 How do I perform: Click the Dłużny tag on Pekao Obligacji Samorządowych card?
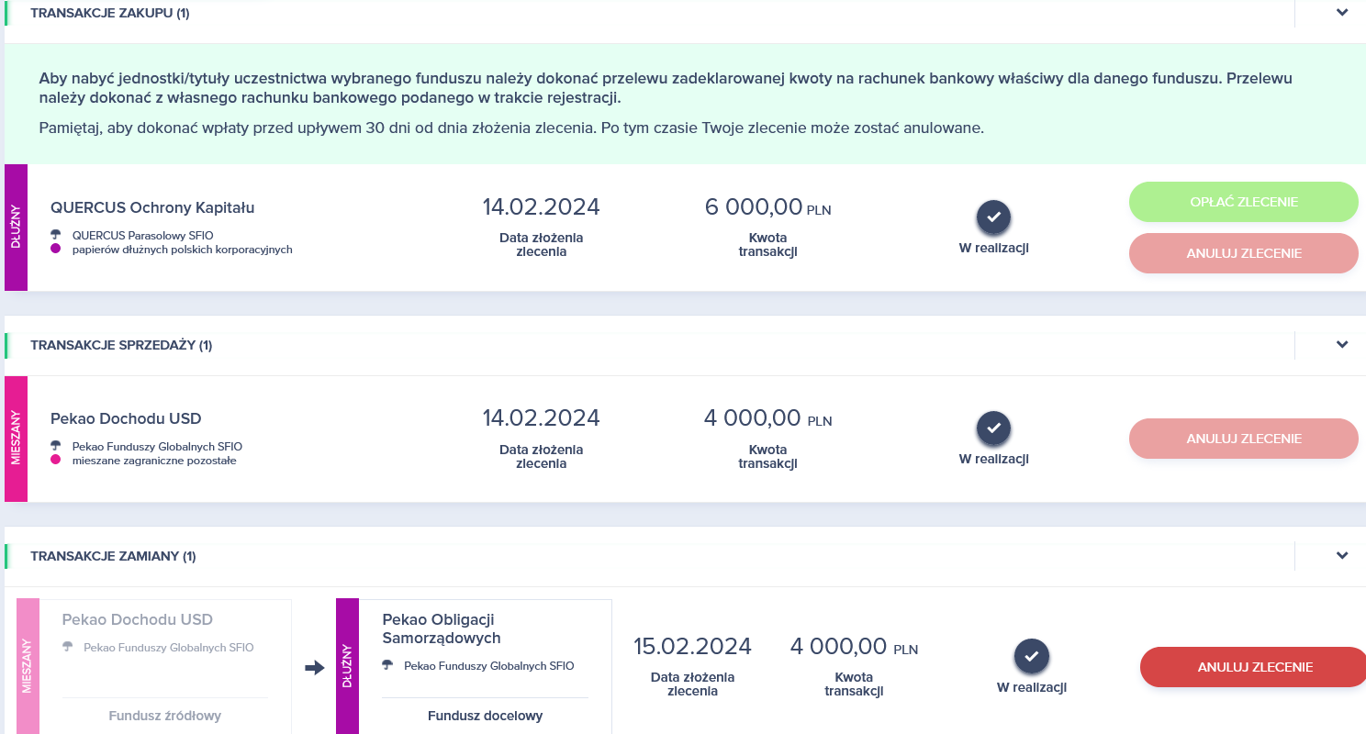click(347, 666)
